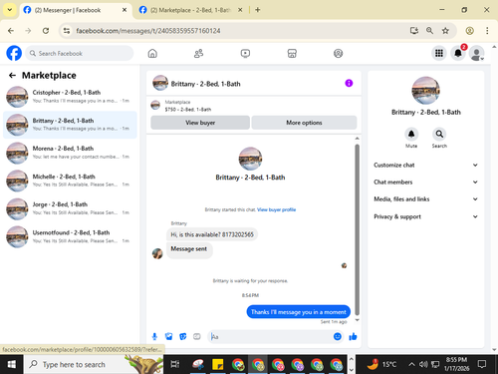Open the $750 2-Bed, 1-Bath Marketplace listing
The width and height of the screenshot is (498, 374).
[188, 106]
